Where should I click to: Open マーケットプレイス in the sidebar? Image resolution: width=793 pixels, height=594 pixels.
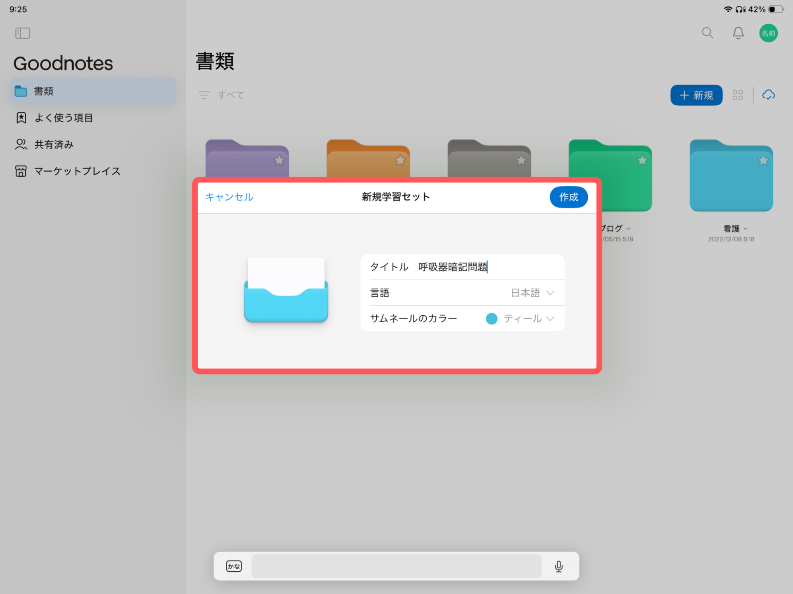(77, 171)
